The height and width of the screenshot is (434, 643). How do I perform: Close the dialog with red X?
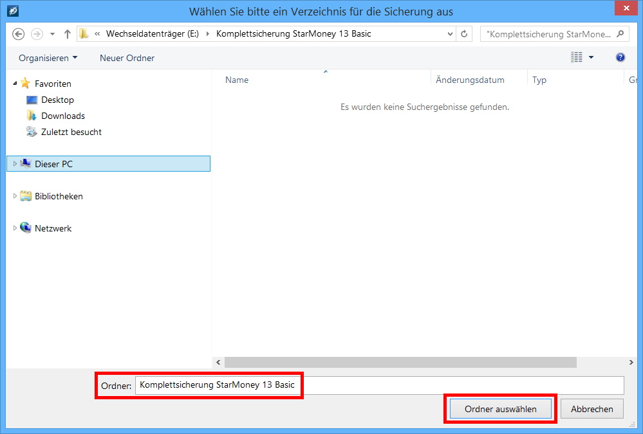tap(626, 8)
